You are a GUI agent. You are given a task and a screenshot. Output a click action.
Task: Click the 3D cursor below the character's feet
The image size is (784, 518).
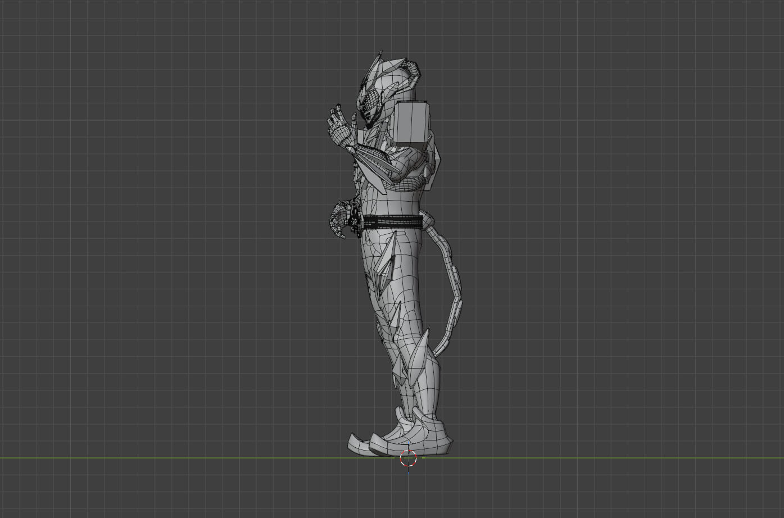coord(408,458)
